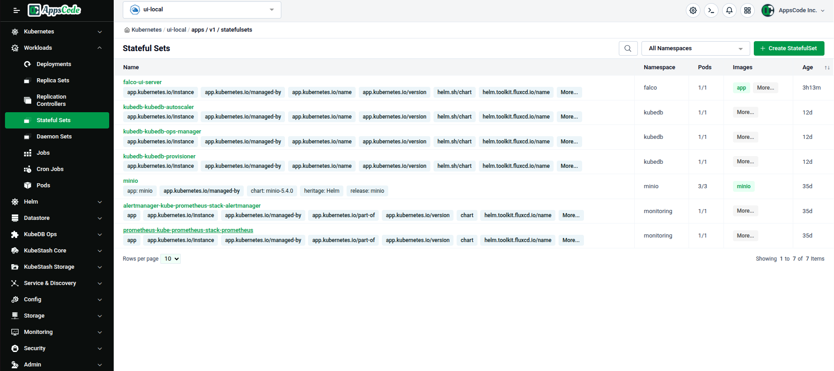Click the Name column header
834x371 pixels.
coord(131,67)
